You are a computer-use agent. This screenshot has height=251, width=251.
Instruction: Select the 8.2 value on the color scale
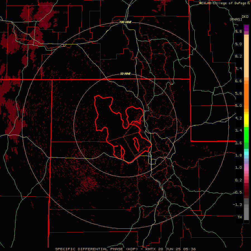[238, 56]
